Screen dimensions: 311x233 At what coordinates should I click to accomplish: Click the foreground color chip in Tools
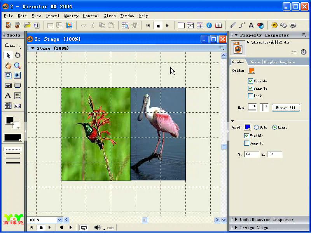point(9,120)
